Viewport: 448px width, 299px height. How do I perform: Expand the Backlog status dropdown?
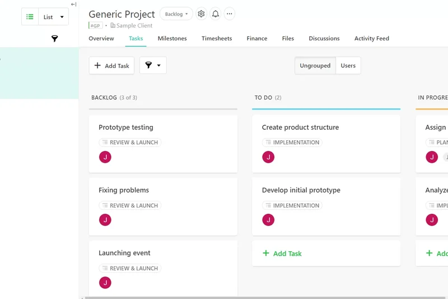pos(176,14)
